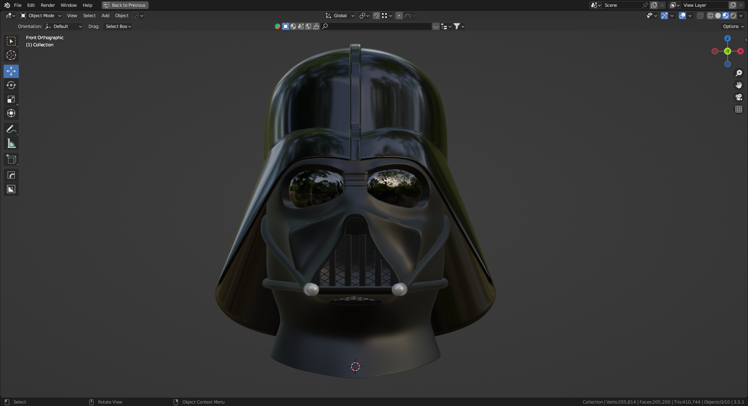Screen dimensions: 748x406
Task: Open the View menu in viewport header
Action: [x=72, y=16]
